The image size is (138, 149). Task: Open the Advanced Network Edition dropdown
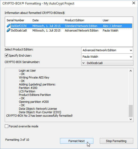107,50
